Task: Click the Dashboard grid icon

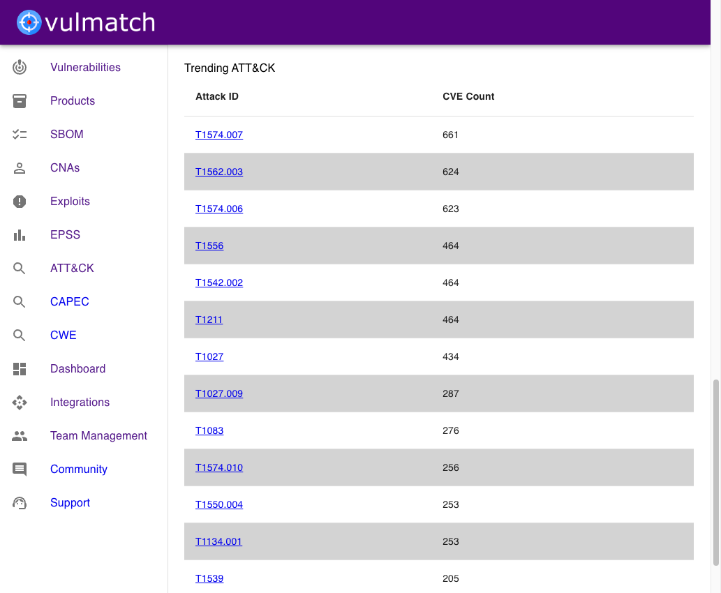Action: [x=20, y=369]
